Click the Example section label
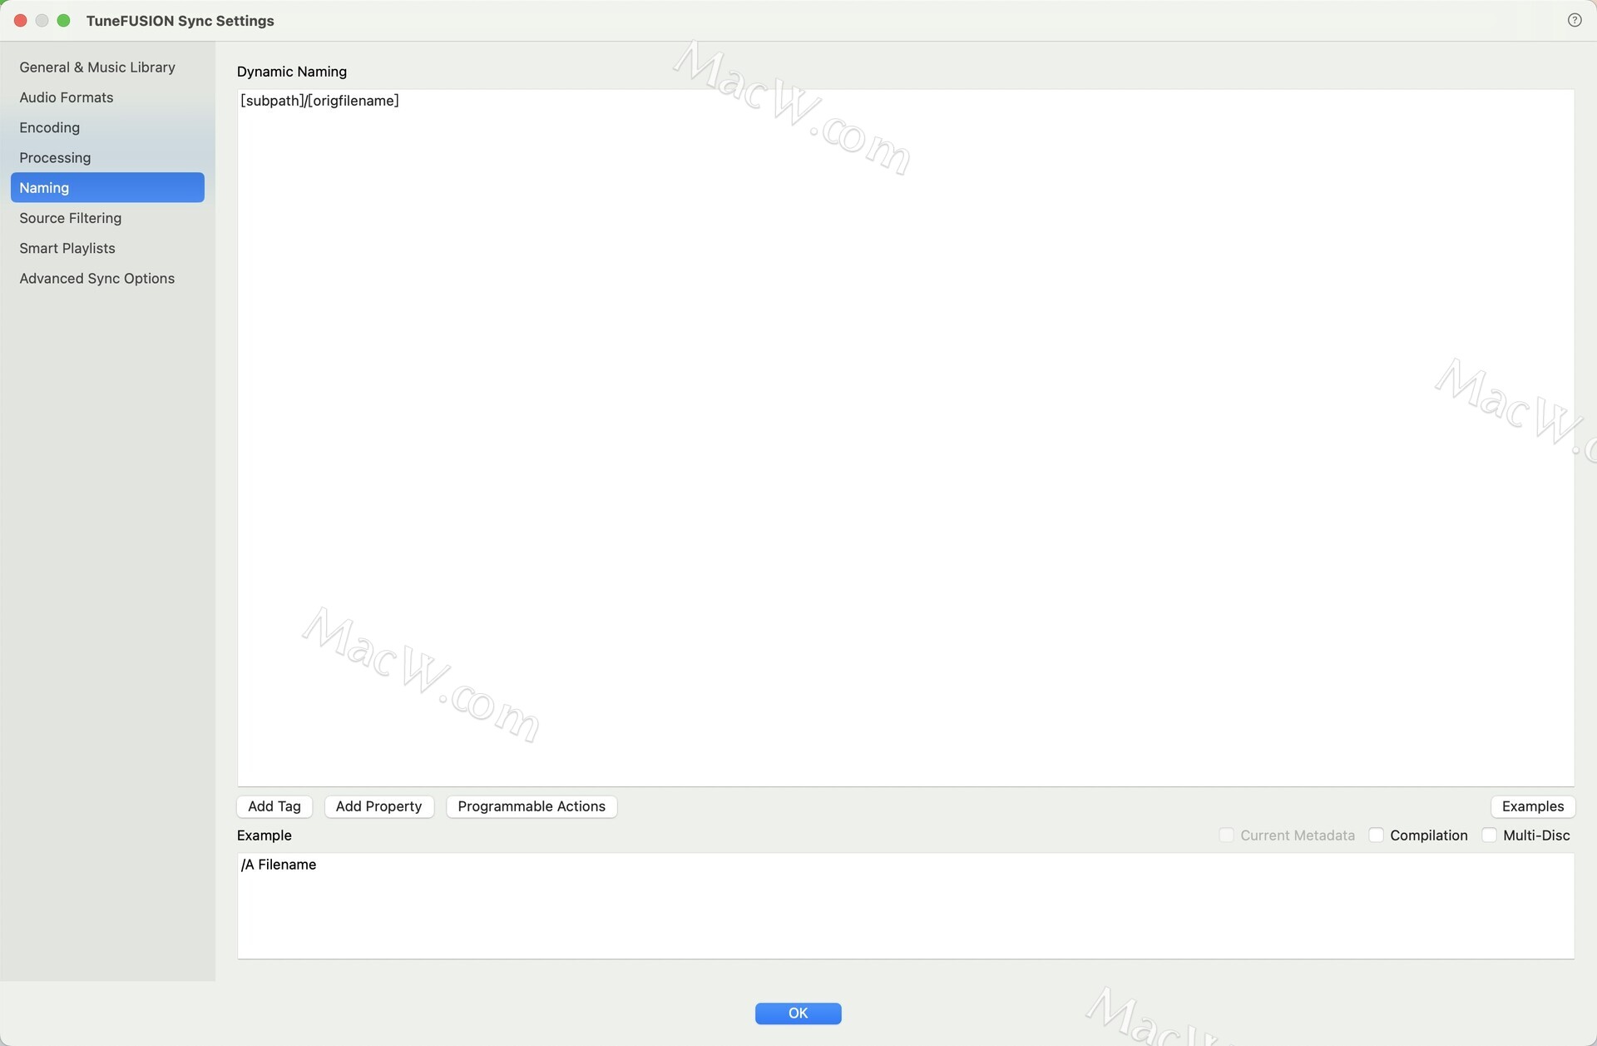Image resolution: width=1597 pixels, height=1046 pixels. (x=265, y=835)
